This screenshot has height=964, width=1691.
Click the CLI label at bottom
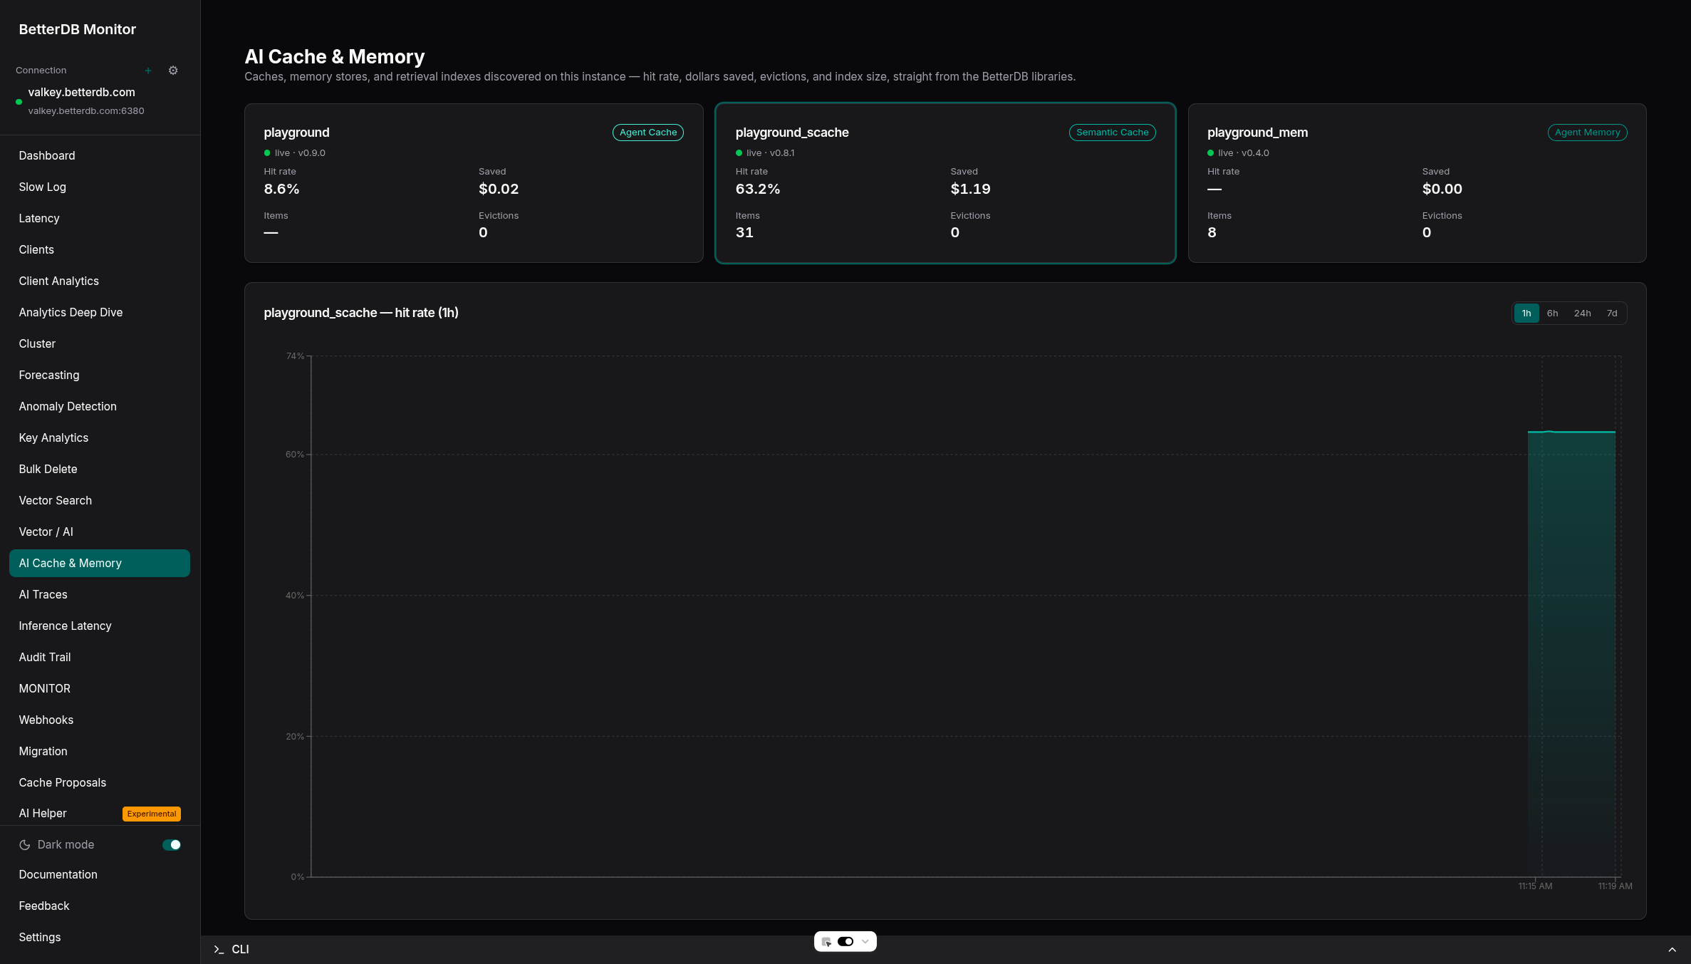point(240,950)
